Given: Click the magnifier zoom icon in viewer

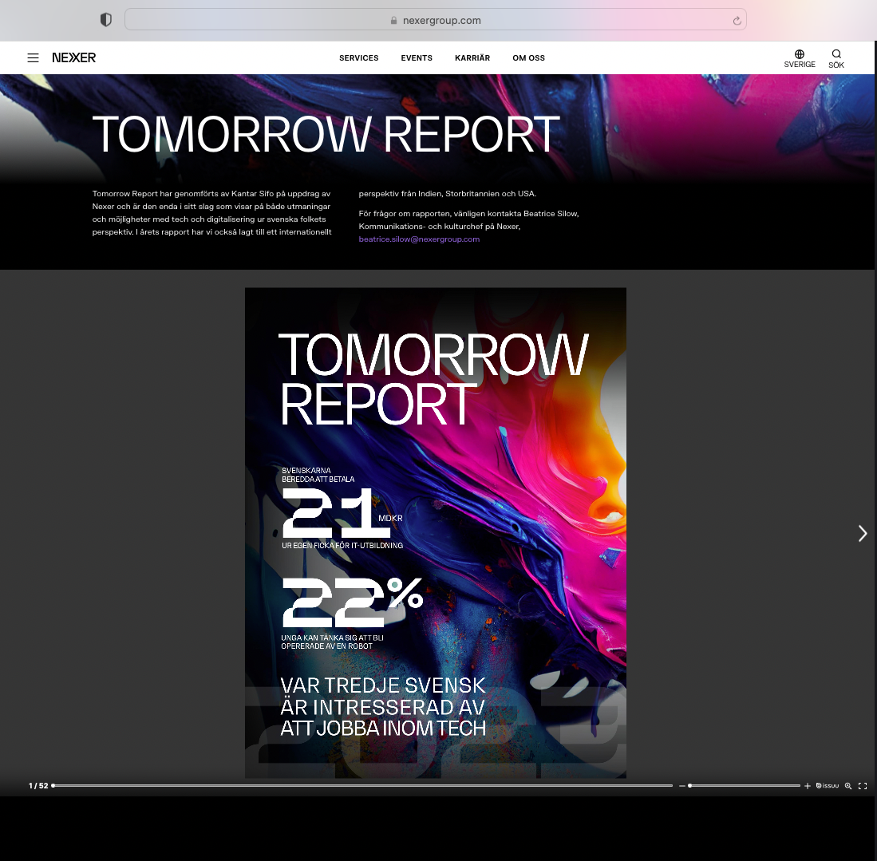Looking at the screenshot, I should tap(848, 786).
